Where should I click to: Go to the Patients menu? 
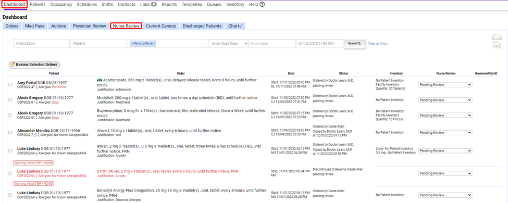(38, 5)
